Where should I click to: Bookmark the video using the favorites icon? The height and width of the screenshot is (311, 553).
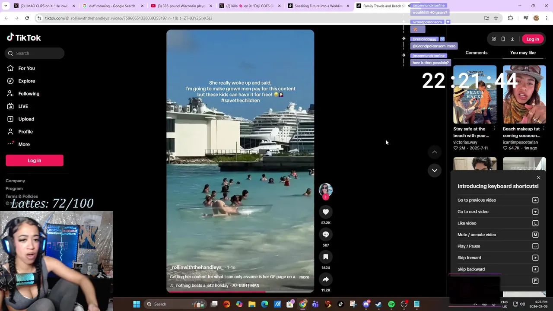[326, 257]
